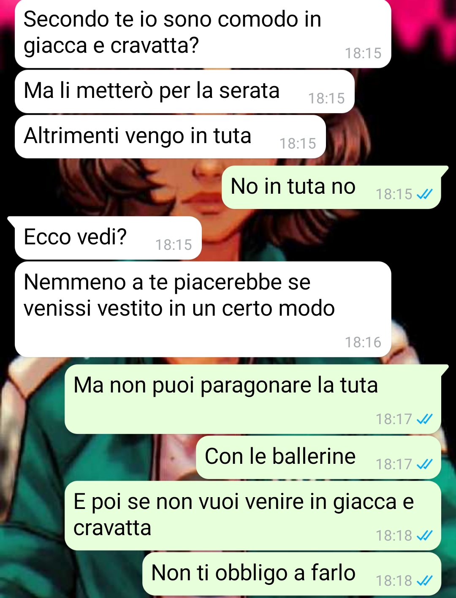Tap read ticks on "Non ti obbligo a farlo"

[424, 581]
